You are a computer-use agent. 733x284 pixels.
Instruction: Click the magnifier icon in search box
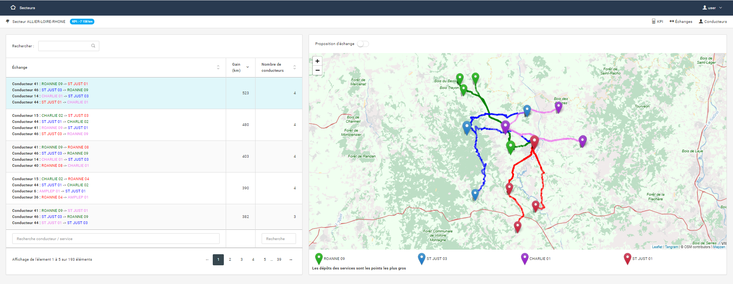(93, 46)
